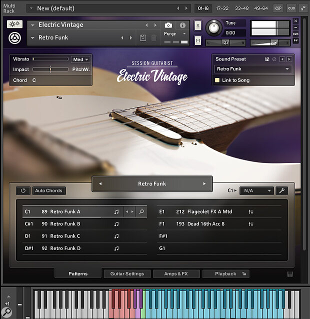Select the empty F#1 pattern slot
Screen dimensions: 310x319
[x=219, y=236]
